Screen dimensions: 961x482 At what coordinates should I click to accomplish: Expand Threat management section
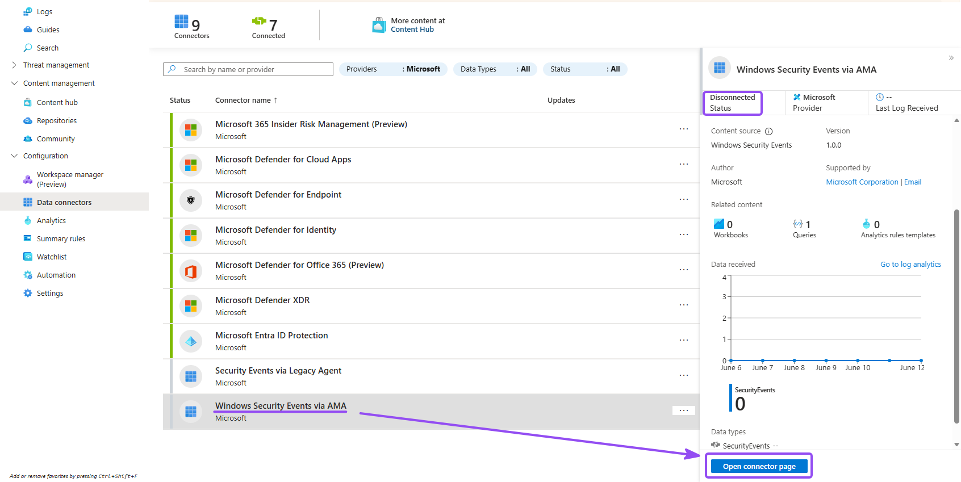(x=14, y=65)
